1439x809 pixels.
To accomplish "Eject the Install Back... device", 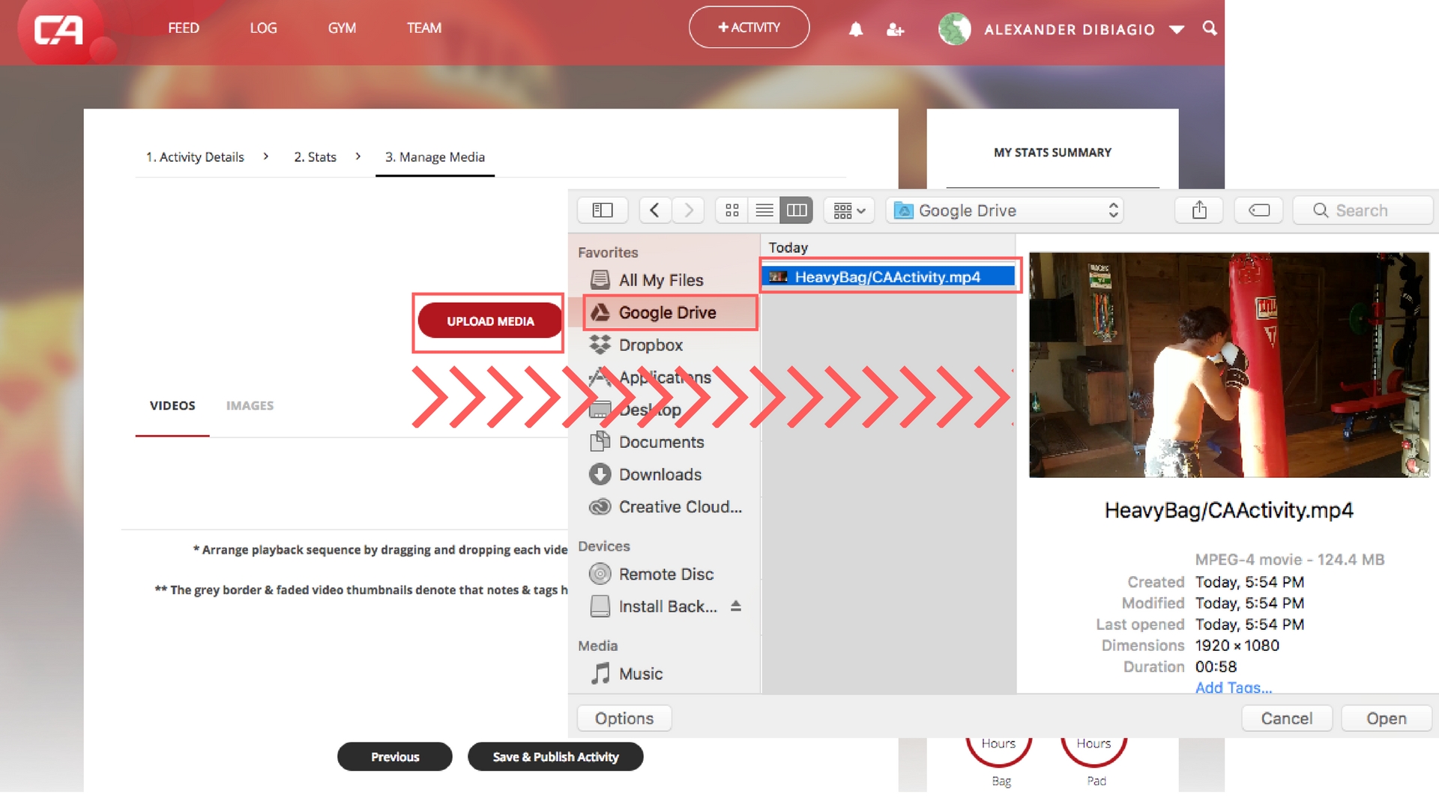I will click(736, 606).
